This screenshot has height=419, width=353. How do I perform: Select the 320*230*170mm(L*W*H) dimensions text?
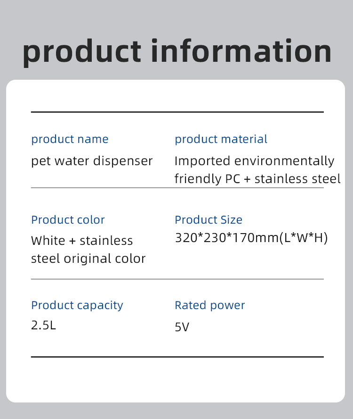[x=251, y=238]
